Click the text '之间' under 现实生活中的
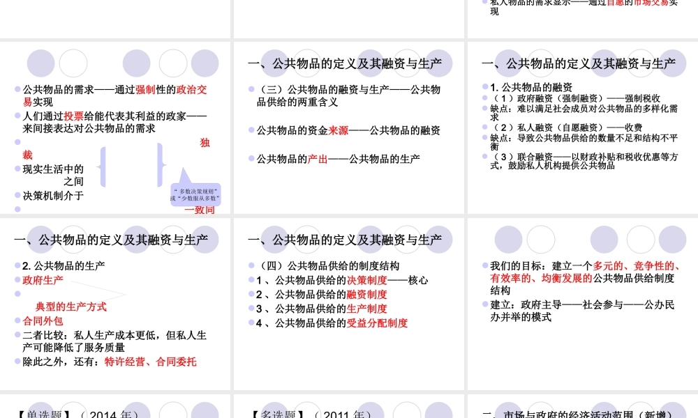The width and height of the screenshot is (698, 418). coord(73,182)
